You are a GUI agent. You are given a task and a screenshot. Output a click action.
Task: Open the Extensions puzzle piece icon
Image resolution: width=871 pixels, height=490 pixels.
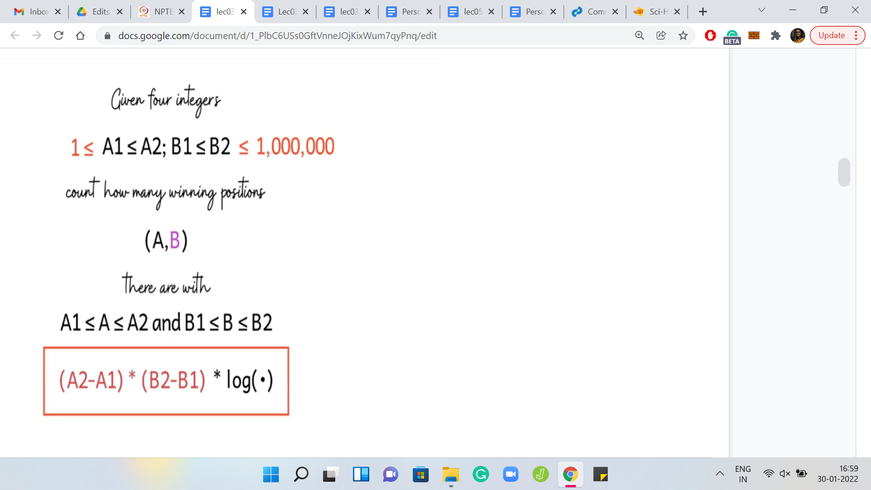(775, 35)
